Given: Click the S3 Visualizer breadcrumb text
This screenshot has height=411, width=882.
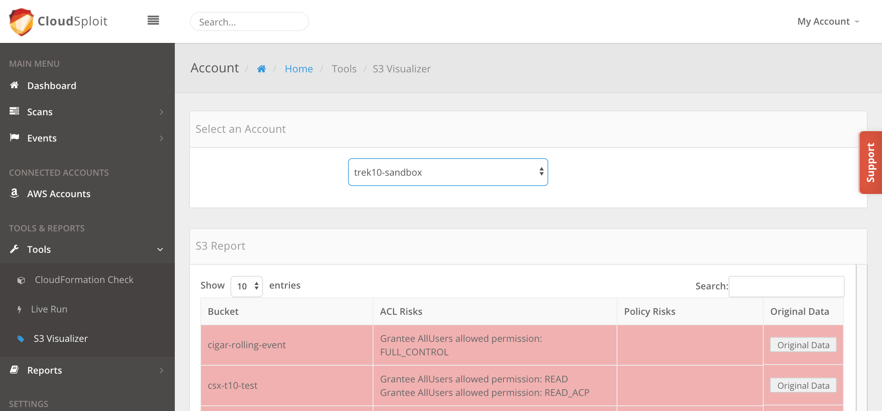Looking at the screenshot, I should [402, 69].
